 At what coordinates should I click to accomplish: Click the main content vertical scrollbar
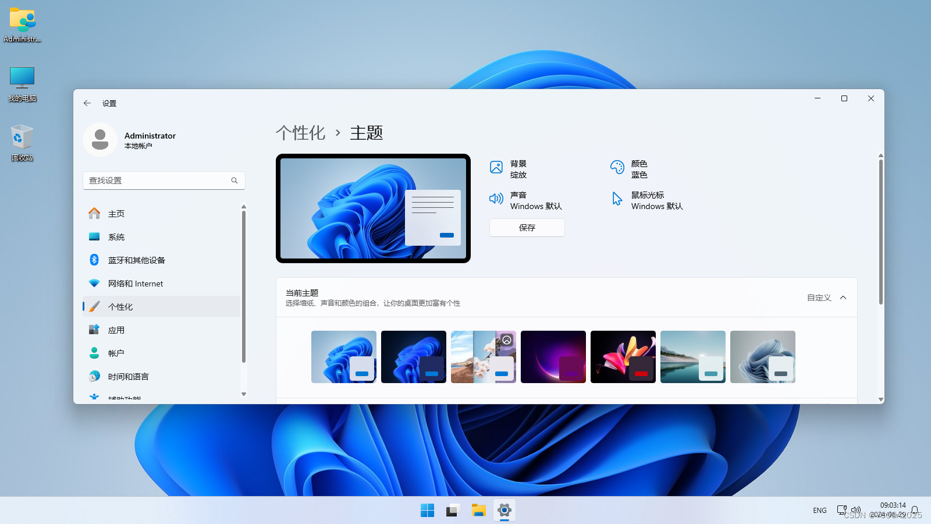[881, 232]
